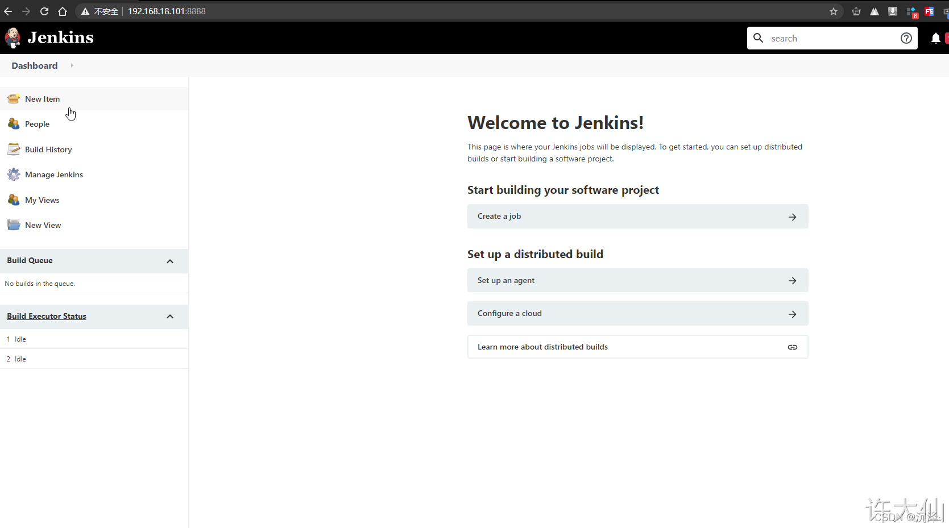Bookmark page with the star icon
This screenshot has width=949, height=528.
pyautogui.click(x=834, y=11)
